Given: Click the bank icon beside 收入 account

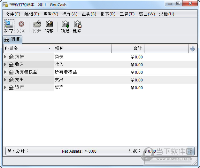Looking at the screenshot, I should click(x=12, y=65).
